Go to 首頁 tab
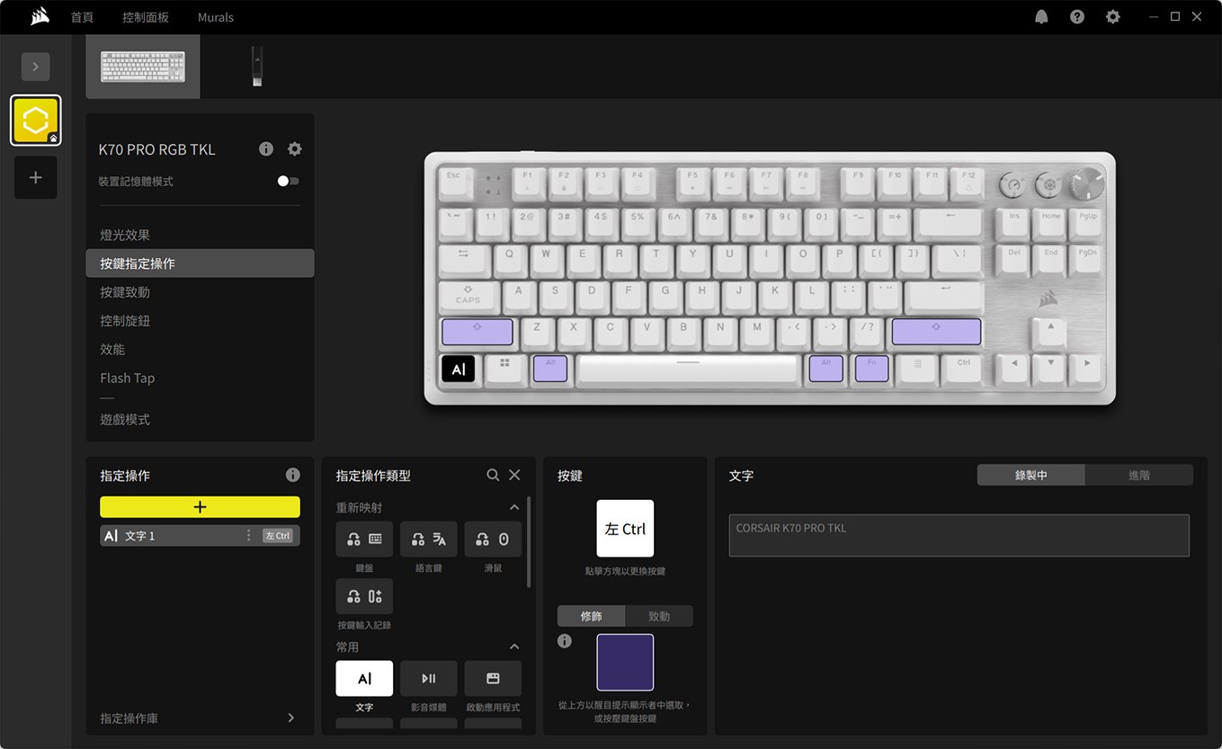Viewport: 1222px width, 749px height. pyautogui.click(x=82, y=17)
